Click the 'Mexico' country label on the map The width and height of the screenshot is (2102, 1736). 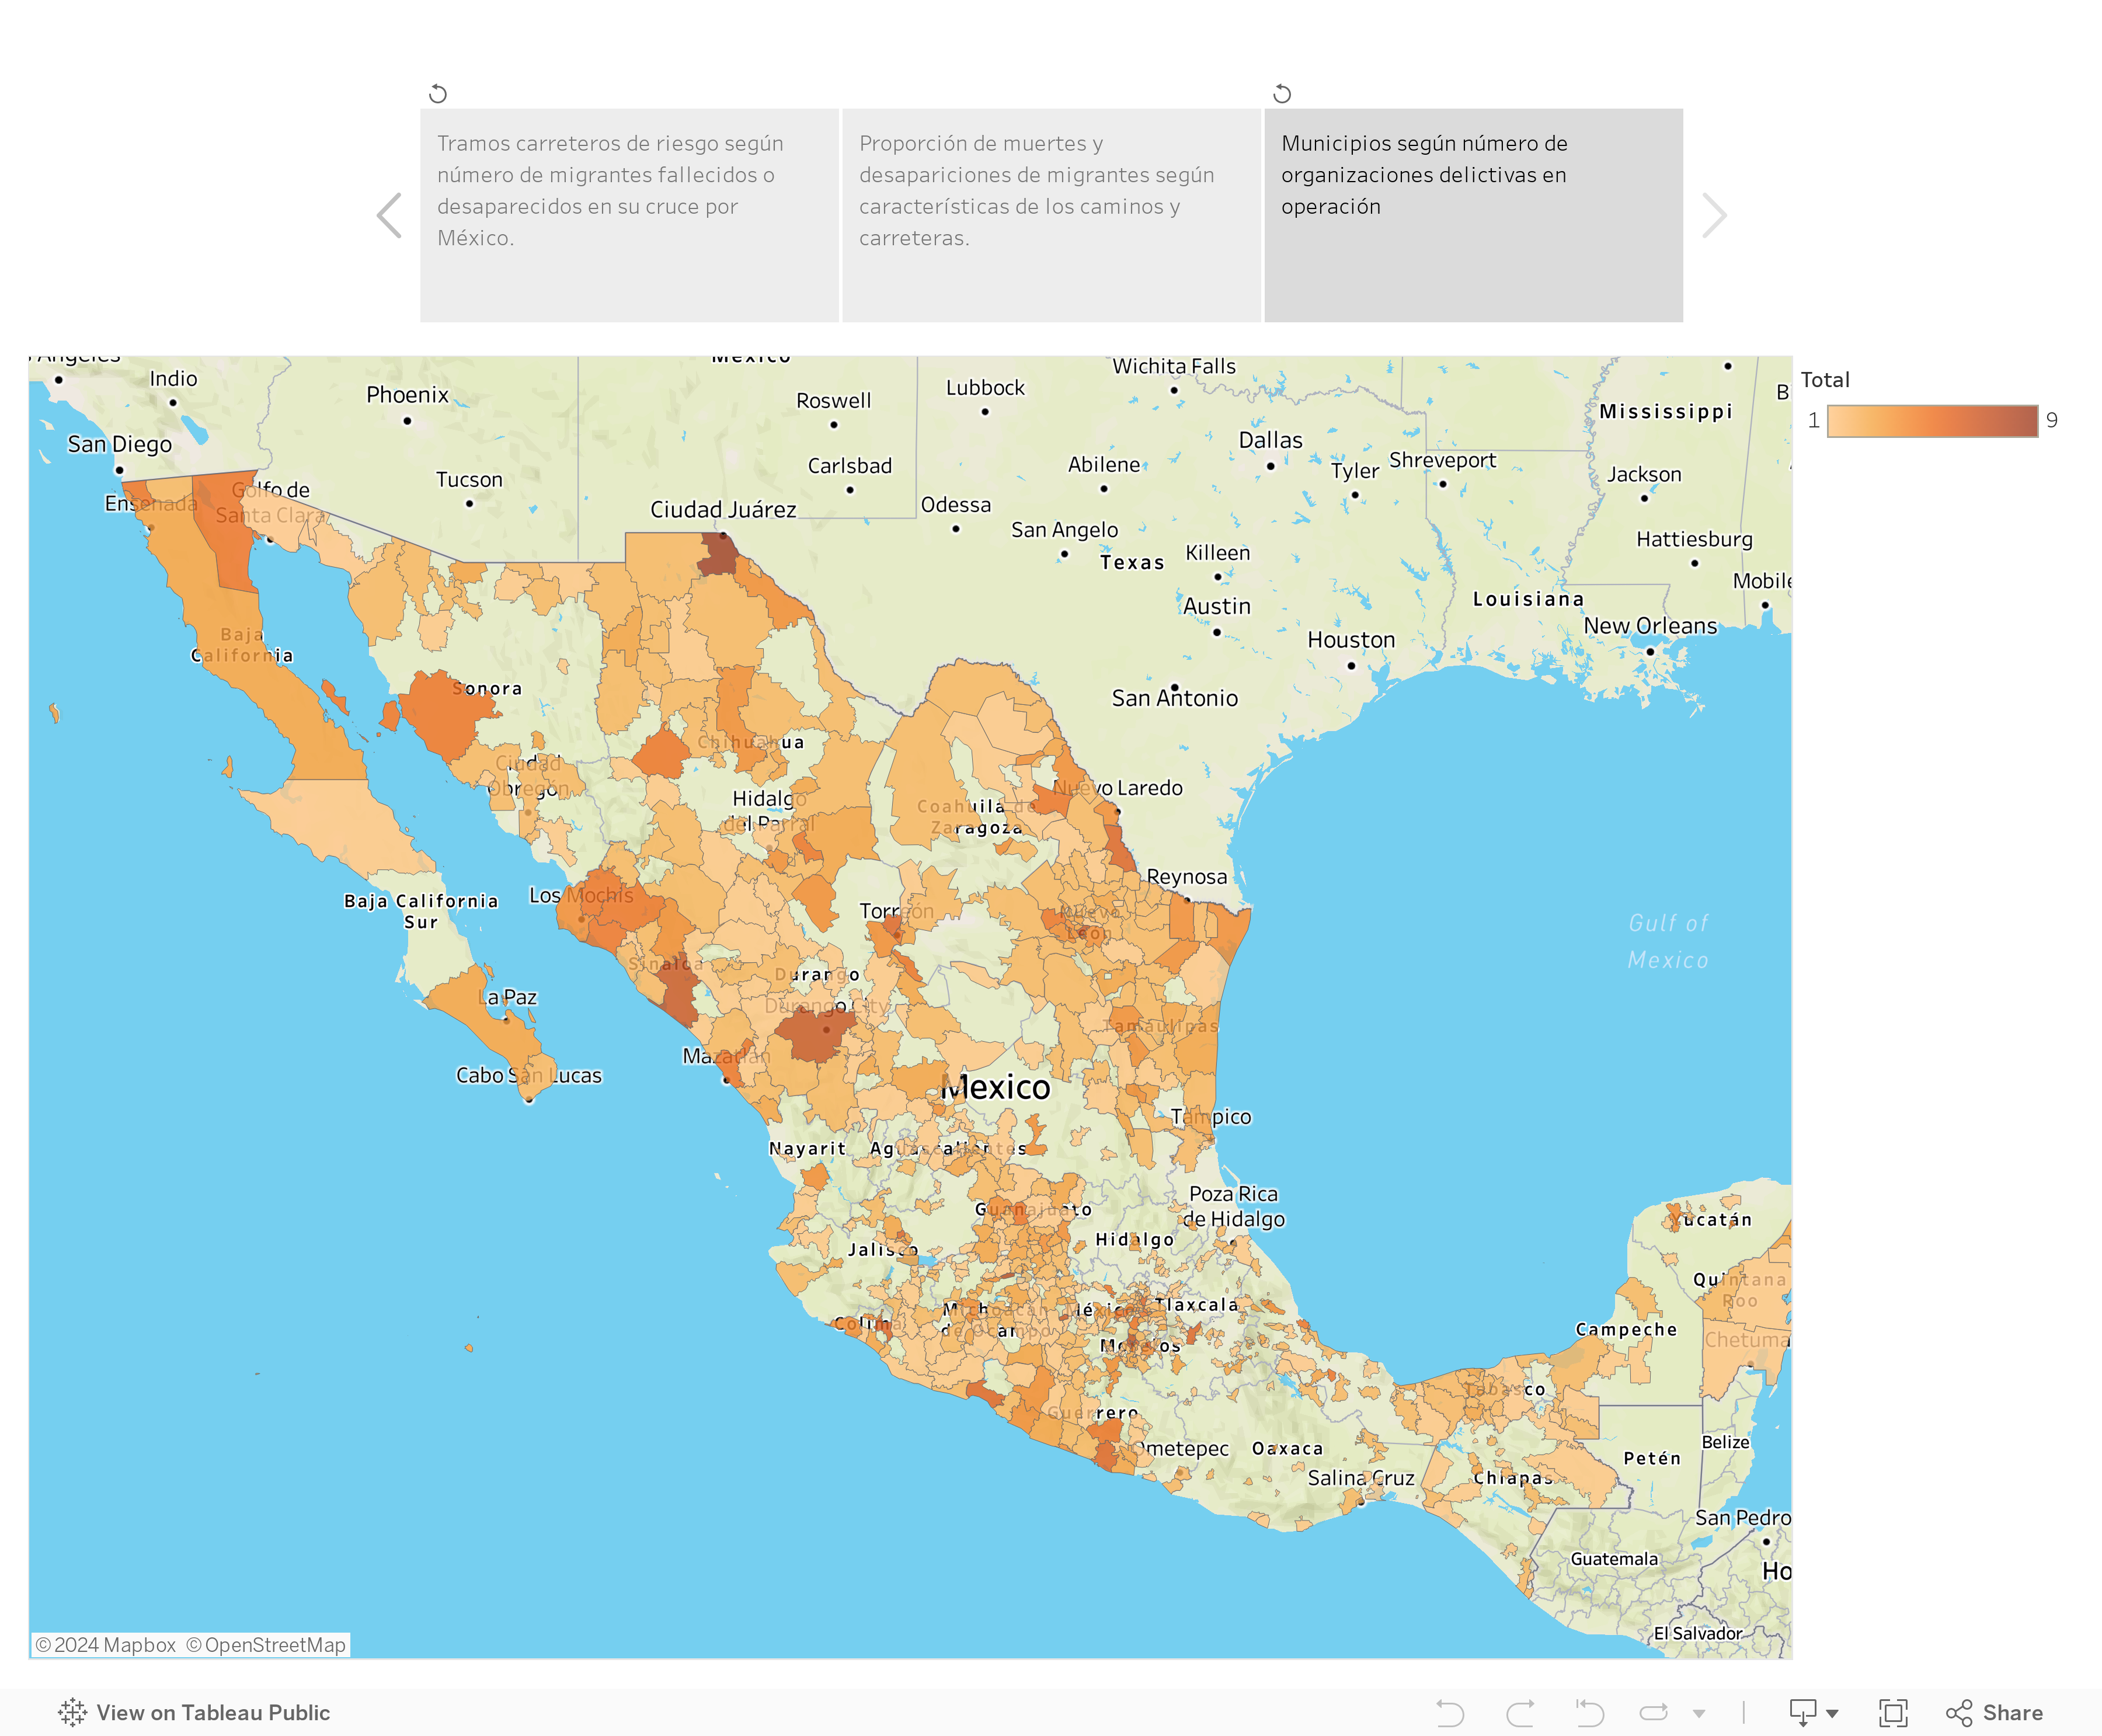(x=995, y=1087)
